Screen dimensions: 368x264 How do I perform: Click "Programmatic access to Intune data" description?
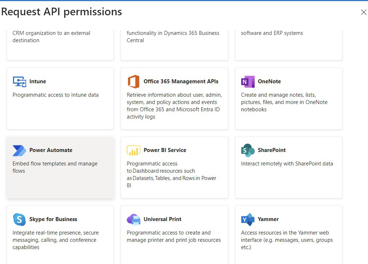(56, 95)
